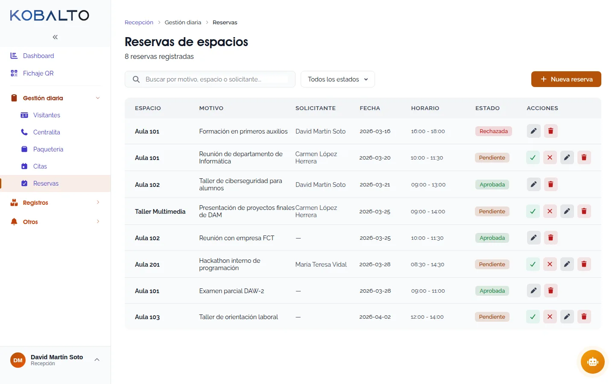This screenshot has width=615, height=384.
Task: Edit the Reunión de departamento de Informática reservation
Action: point(567,157)
